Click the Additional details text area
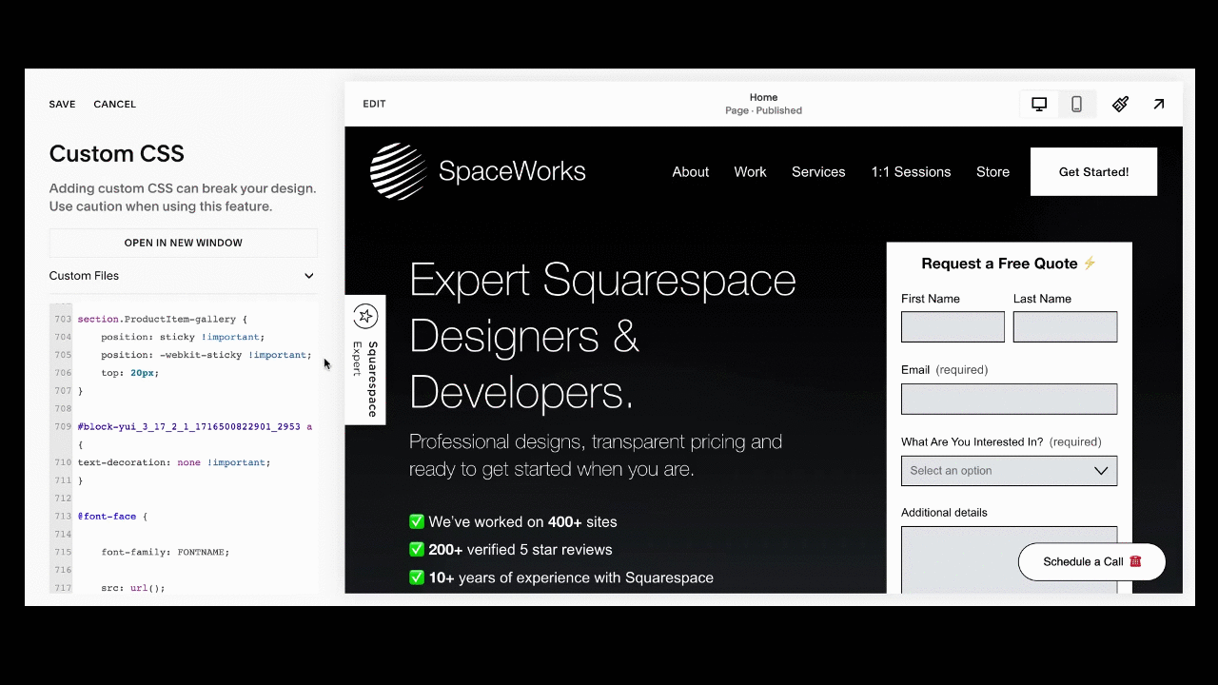The height and width of the screenshot is (685, 1218). (1009, 559)
